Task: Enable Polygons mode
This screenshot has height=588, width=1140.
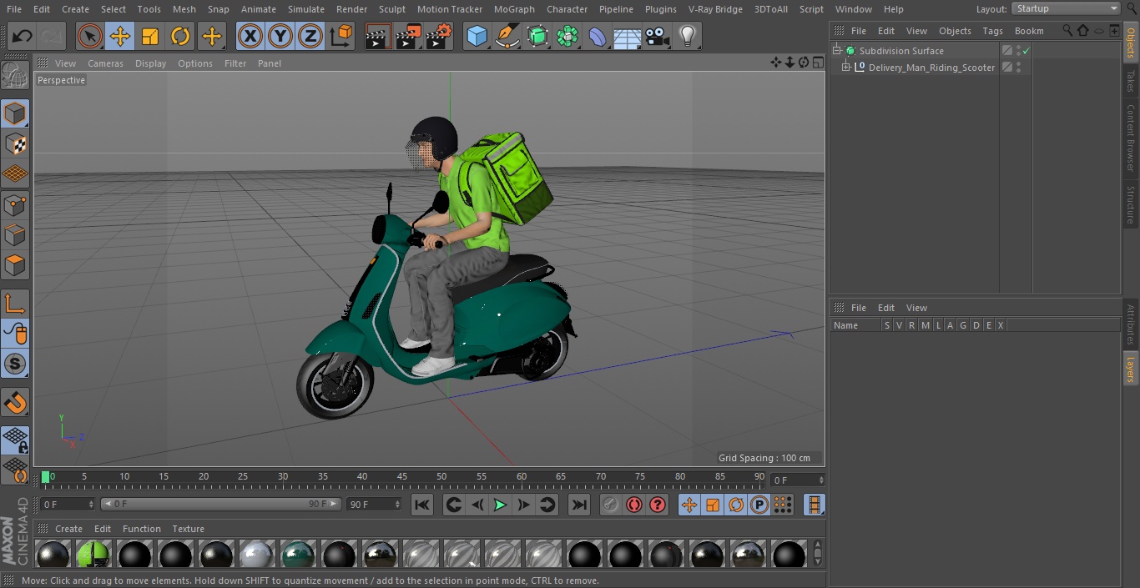Action: 15,265
